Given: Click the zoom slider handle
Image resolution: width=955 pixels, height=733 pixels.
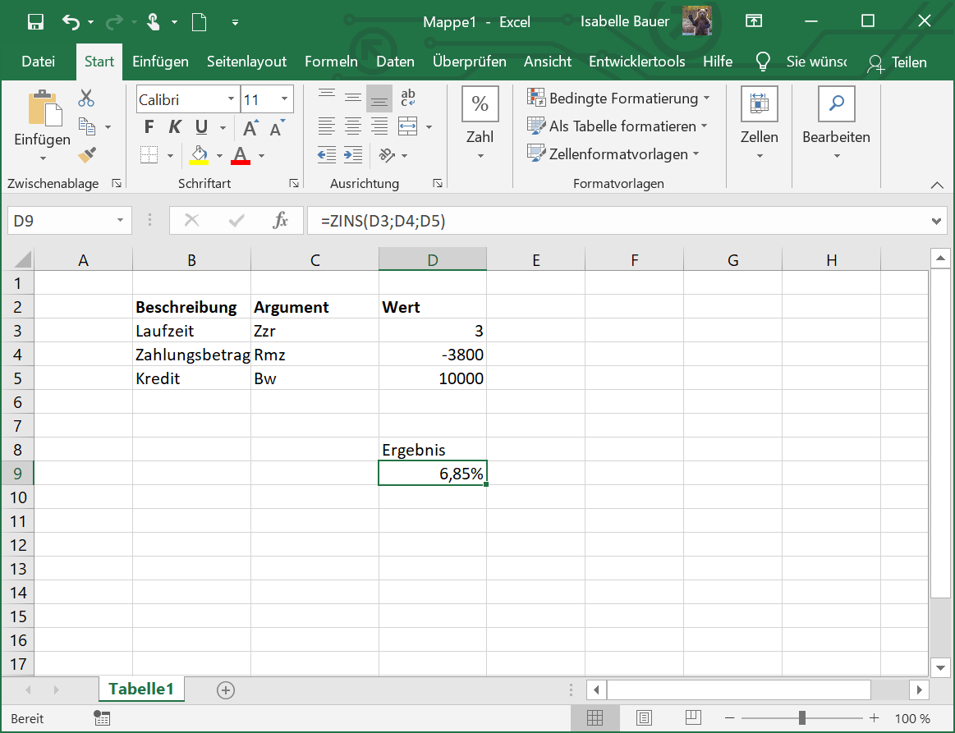Looking at the screenshot, I should click(x=801, y=718).
